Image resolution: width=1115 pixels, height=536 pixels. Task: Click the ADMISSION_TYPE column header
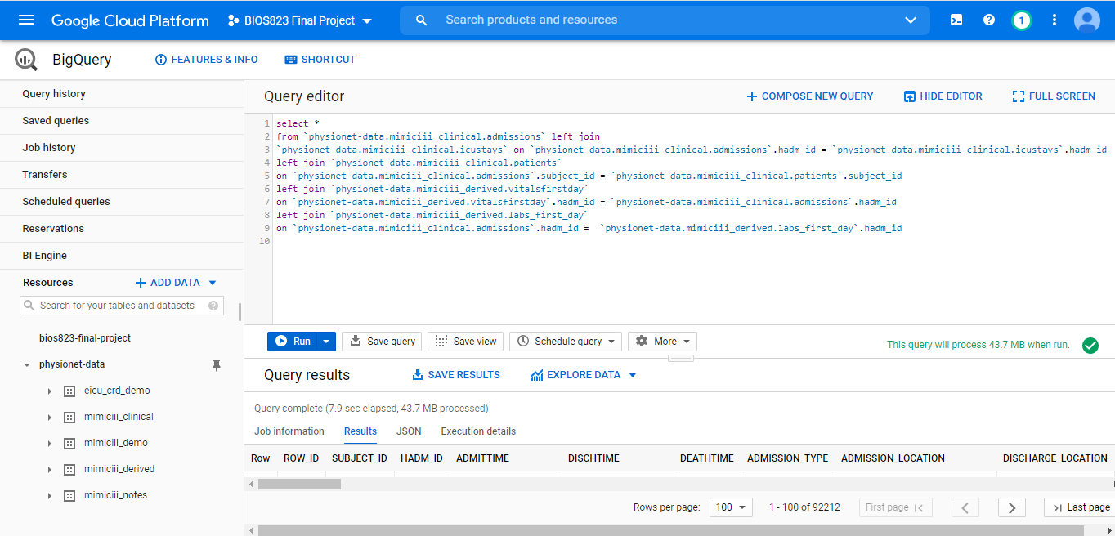click(788, 458)
